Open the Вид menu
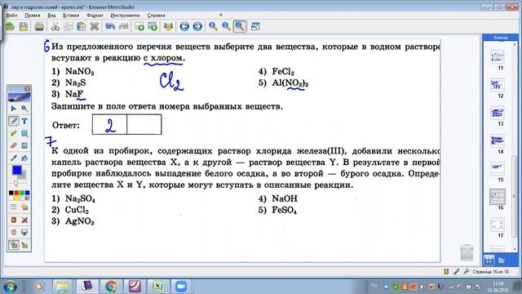522x294 pixels. click(x=51, y=16)
